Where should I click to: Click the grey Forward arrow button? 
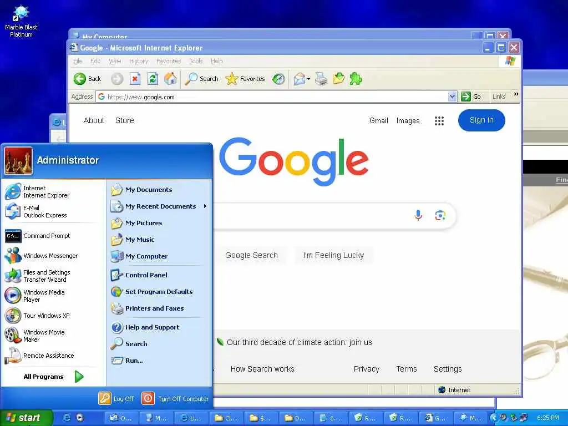click(x=116, y=79)
